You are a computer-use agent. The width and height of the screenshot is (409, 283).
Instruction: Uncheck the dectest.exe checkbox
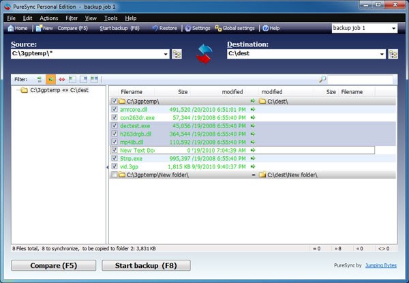115,125
